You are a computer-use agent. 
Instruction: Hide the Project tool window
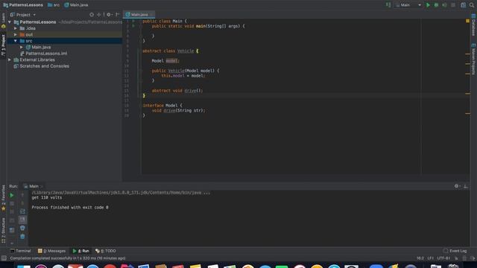tap(118, 15)
